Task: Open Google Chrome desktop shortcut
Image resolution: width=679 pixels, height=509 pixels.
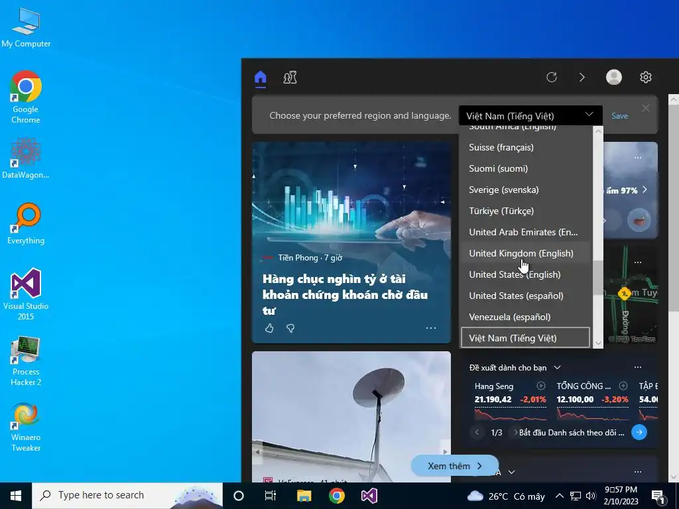Action: [x=26, y=97]
